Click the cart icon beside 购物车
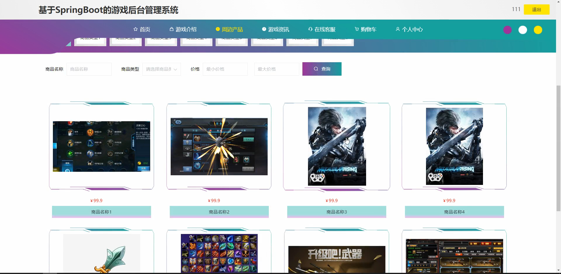The height and width of the screenshot is (274, 561). coord(357,29)
